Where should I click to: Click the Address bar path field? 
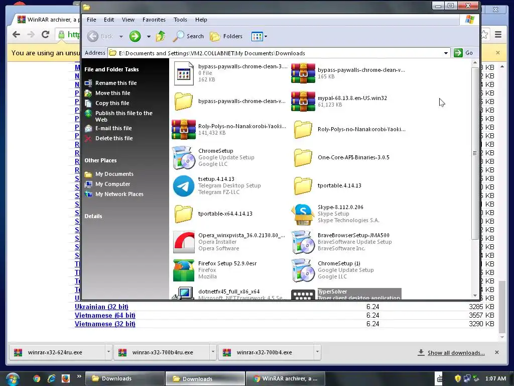[276, 53]
